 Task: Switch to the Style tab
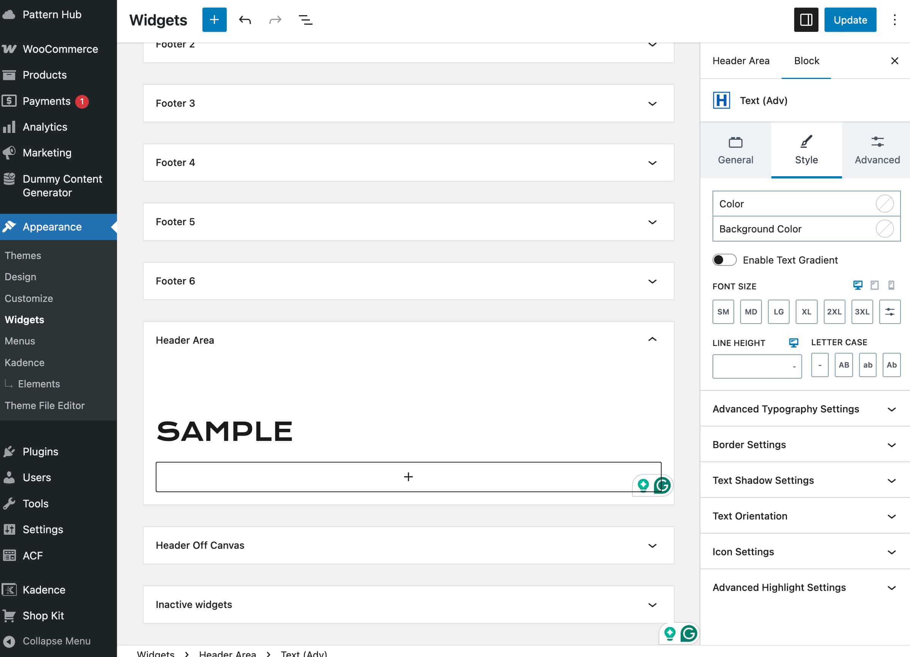(806, 150)
